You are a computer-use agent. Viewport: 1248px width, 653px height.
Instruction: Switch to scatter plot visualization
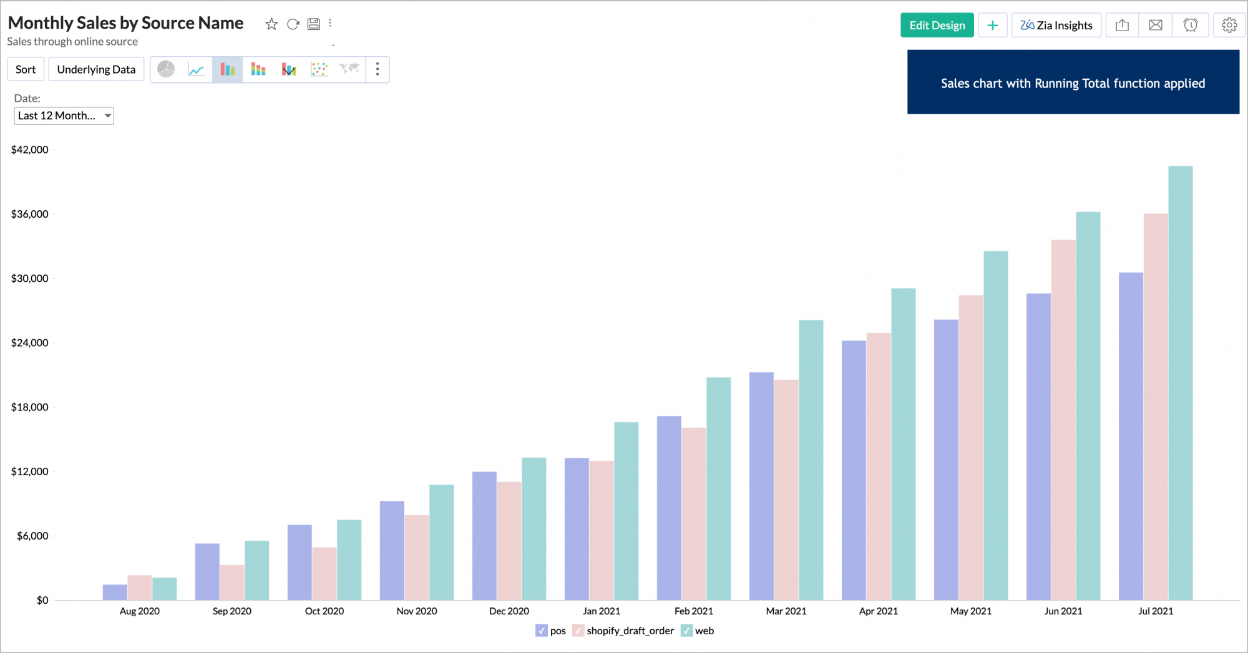point(319,69)
